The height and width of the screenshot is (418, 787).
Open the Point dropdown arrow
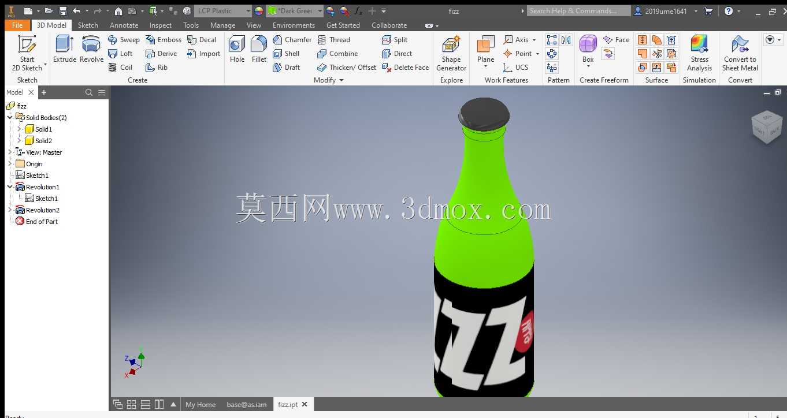click(x=538, y=54)
